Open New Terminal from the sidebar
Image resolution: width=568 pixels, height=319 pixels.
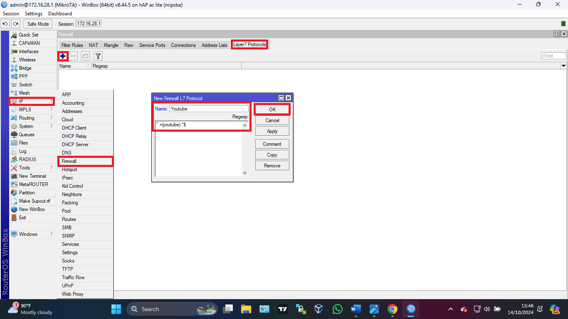(x=32, y=176)
